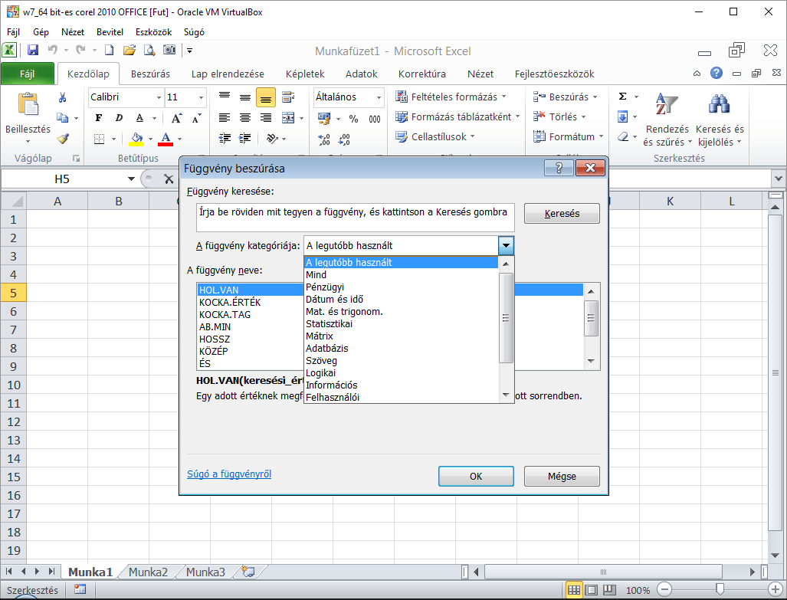Click the Format Painter brush icon
Image resolution: width=787 pixels, height=600 pixels.
(63, 139)
